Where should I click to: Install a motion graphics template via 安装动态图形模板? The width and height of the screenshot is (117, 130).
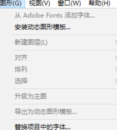tap(65, 27)
